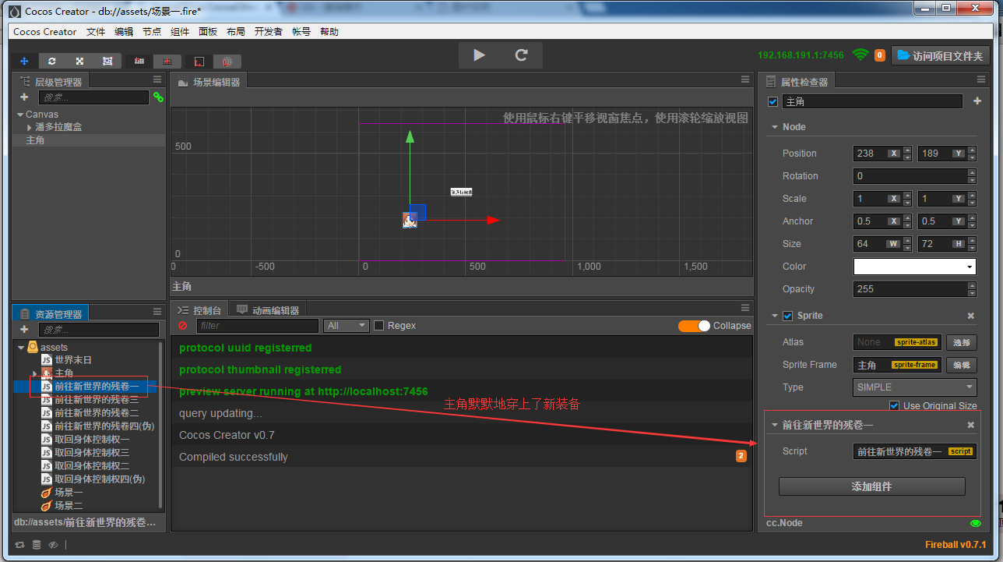Image resolution: width=1003 pixels, height=562 pixels.
Task: Select the Rect transform tool
Action: [107, 61]
